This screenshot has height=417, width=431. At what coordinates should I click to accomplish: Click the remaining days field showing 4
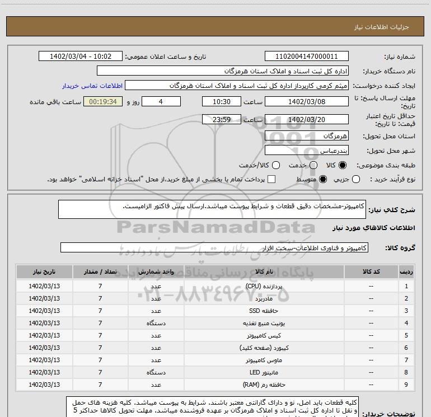161,101
